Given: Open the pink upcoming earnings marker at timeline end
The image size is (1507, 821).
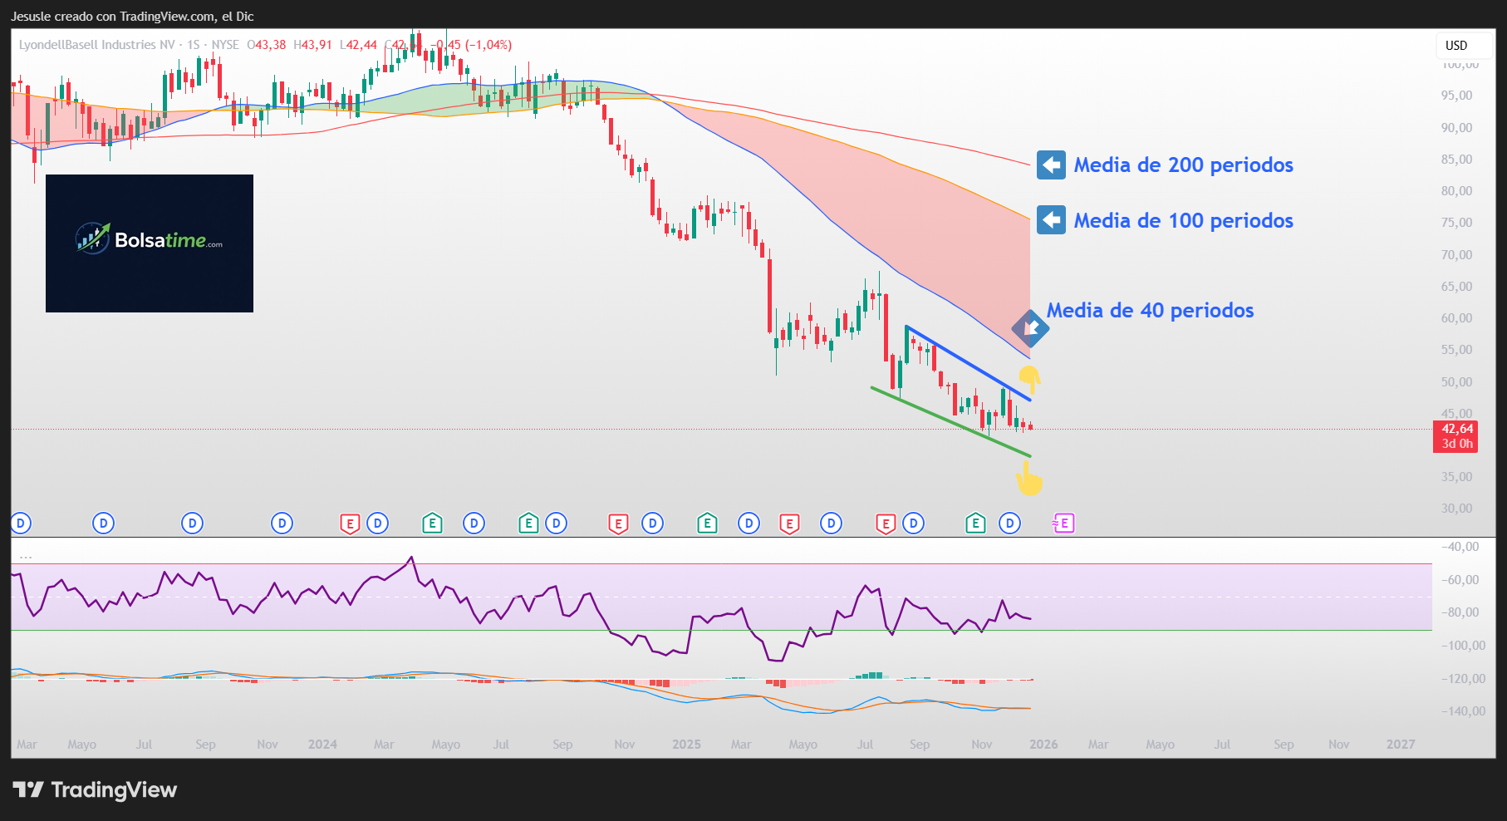Looking at the screenshot, I should 1065,523.
